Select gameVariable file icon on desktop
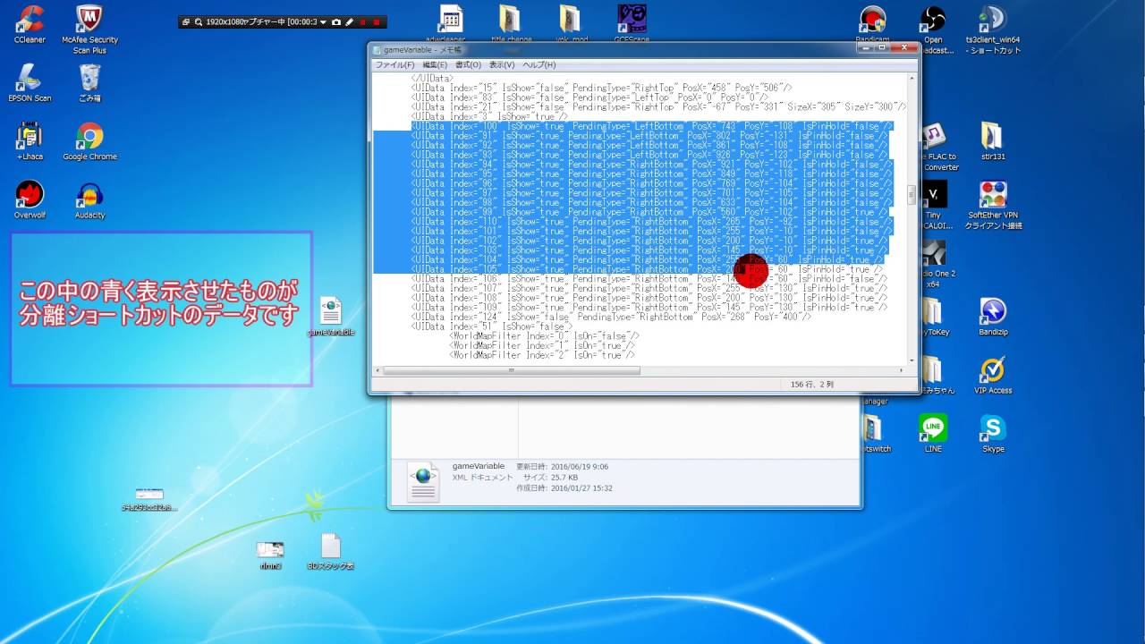This screenshot has height=644, width=1145. tap(331, 317)
